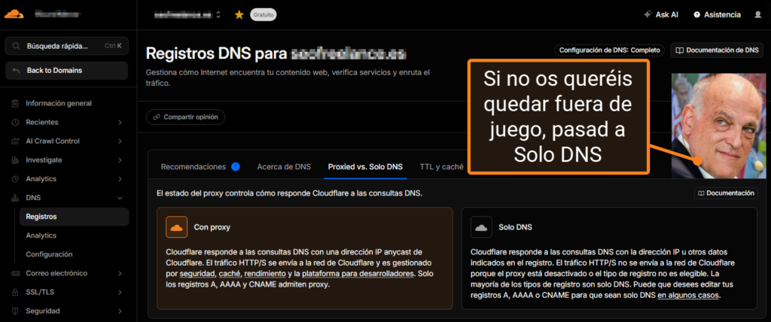
Task: Click the Compartir opinión button
Action: click(185, 117)
